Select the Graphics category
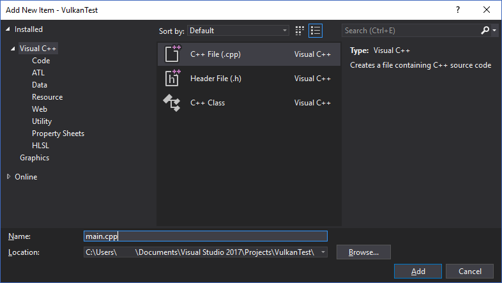This screenshot has height=283, width=502. (x=34, y=158)
